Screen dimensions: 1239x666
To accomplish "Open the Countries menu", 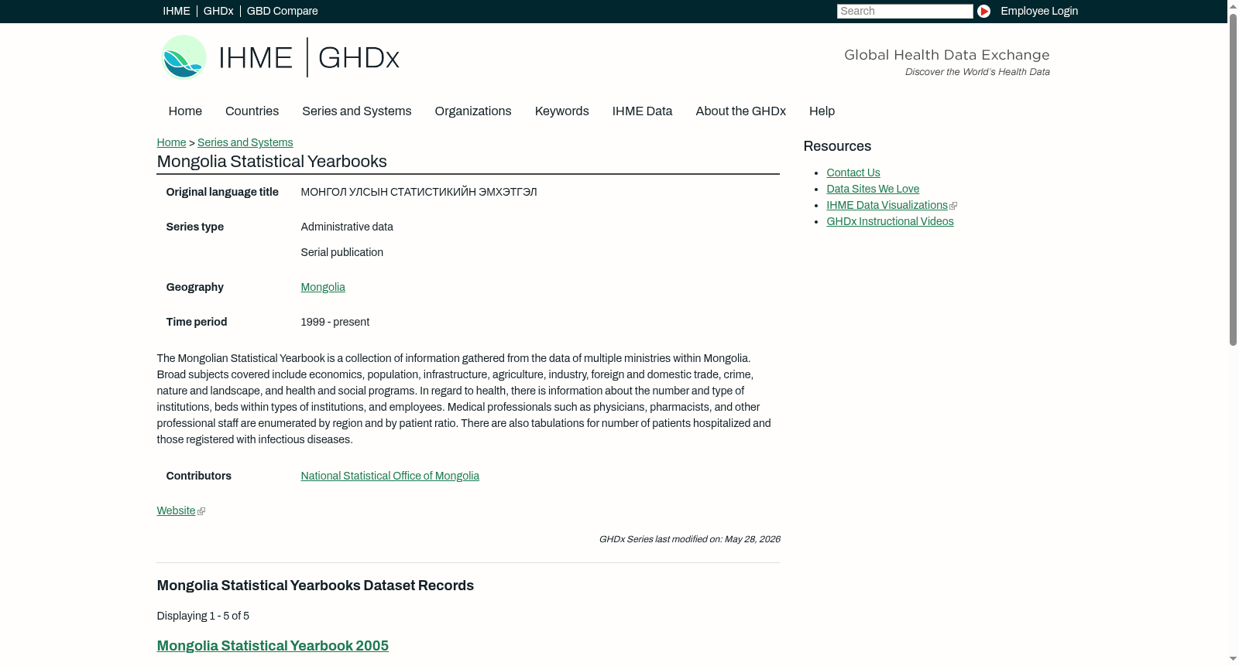I will pyautogui.click(x=252, y=111).
